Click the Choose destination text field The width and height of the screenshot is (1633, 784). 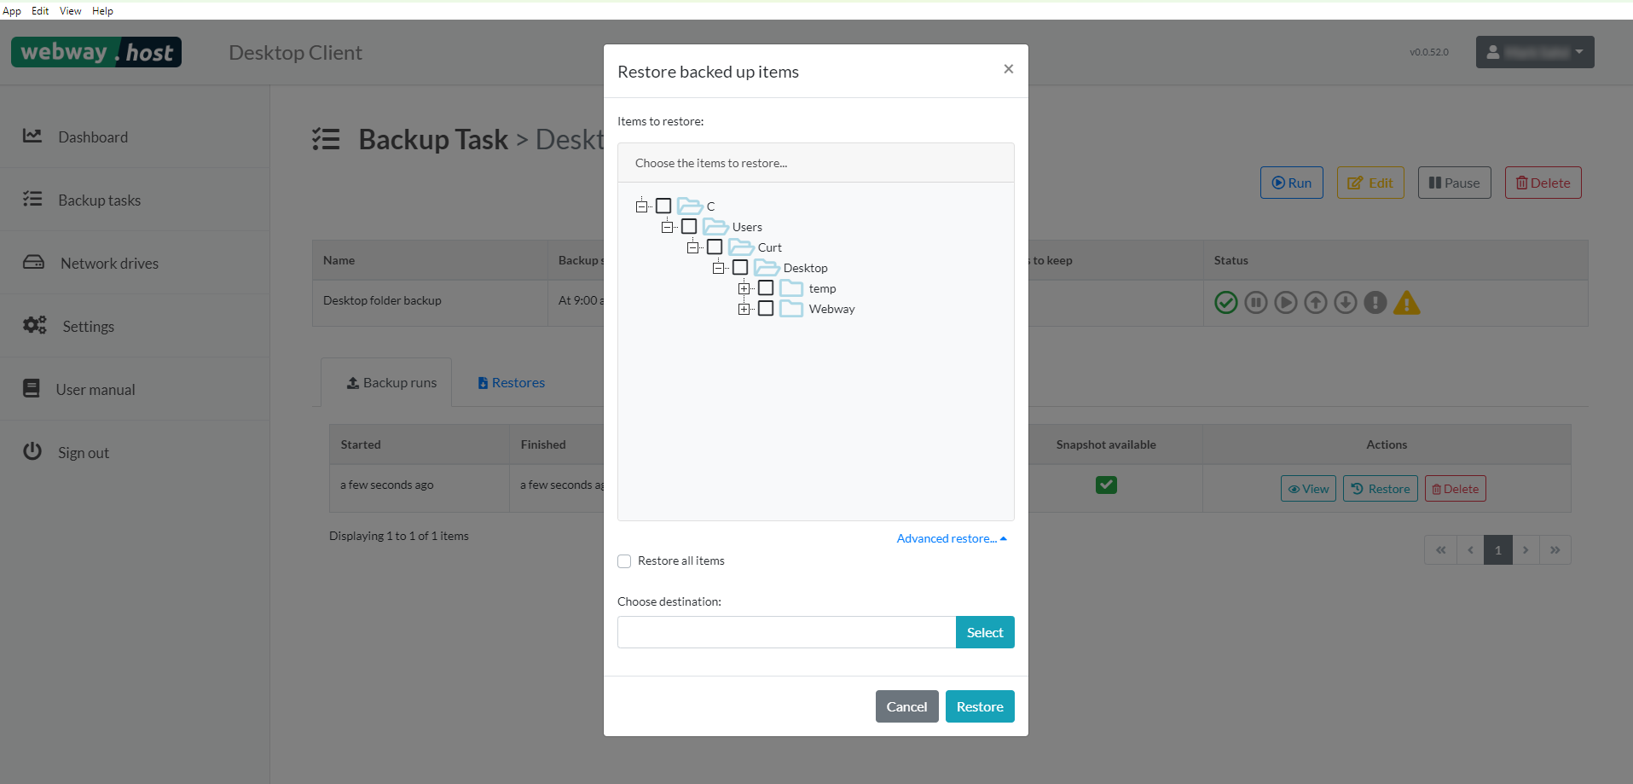click(785, 632)
